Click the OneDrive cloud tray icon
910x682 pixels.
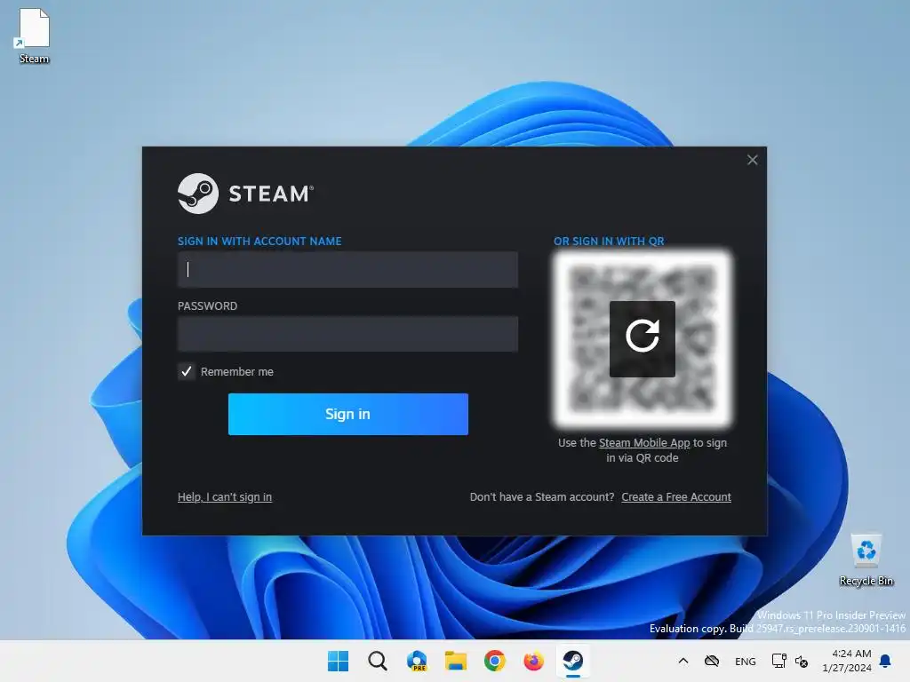click(712, 661)
